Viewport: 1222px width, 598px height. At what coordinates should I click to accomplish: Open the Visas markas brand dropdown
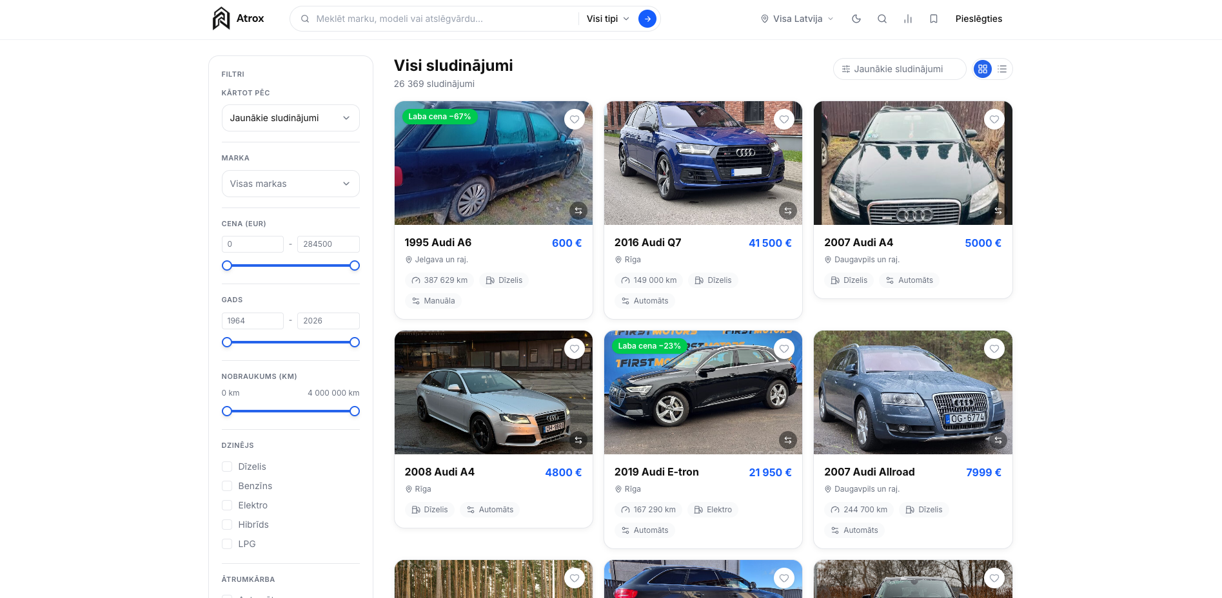pyautogui.click(x=290, y=184)
